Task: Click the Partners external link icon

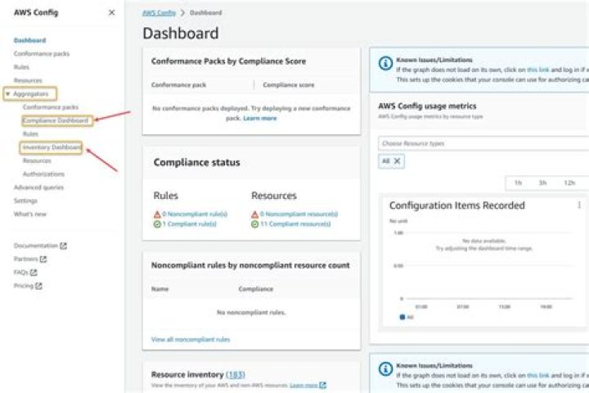Action: (43, 259)
